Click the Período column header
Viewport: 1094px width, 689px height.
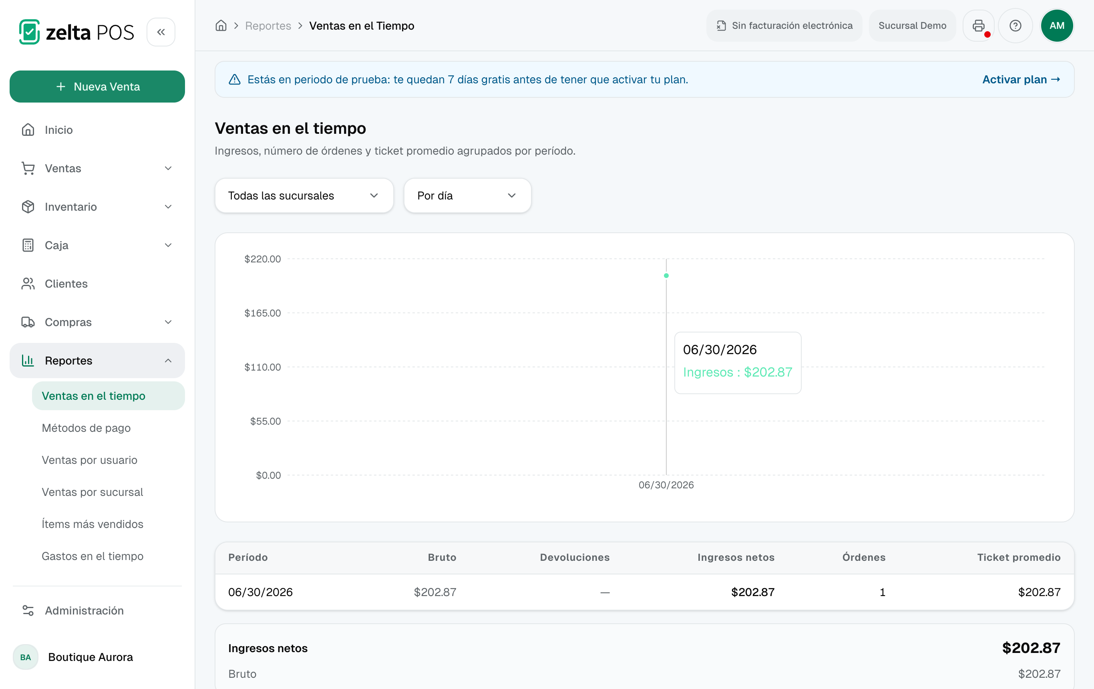coord(248,557)
